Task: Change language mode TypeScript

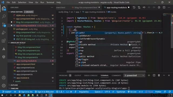Action: (121, 92)
